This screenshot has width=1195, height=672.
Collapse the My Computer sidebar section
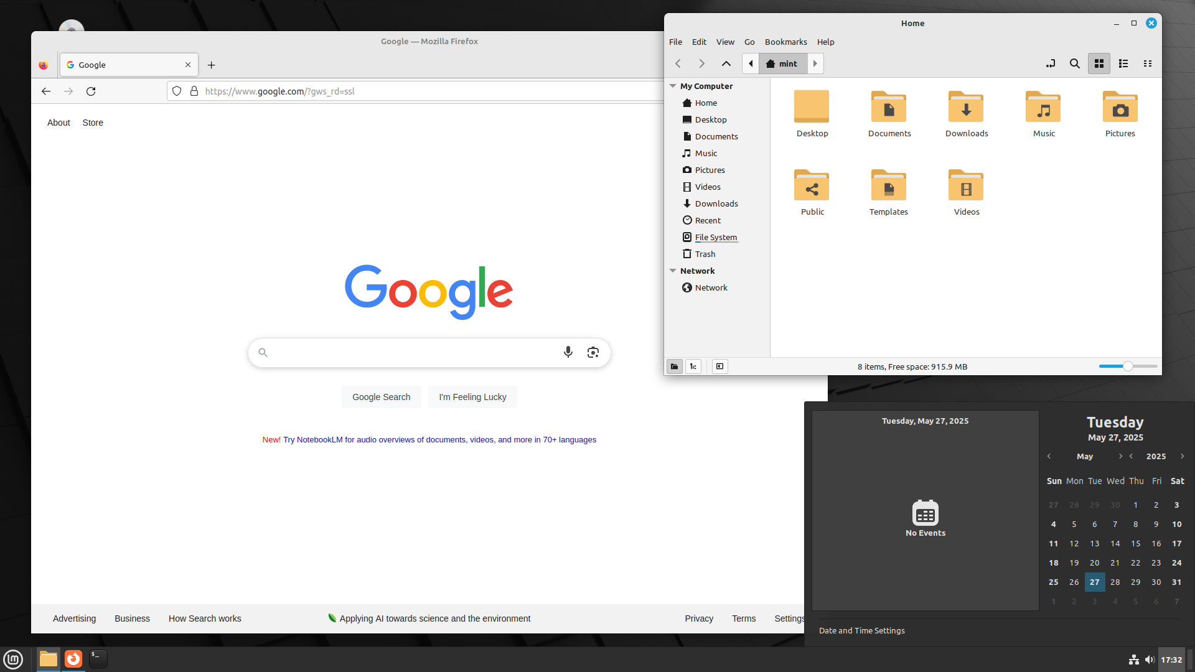(673, 86)
